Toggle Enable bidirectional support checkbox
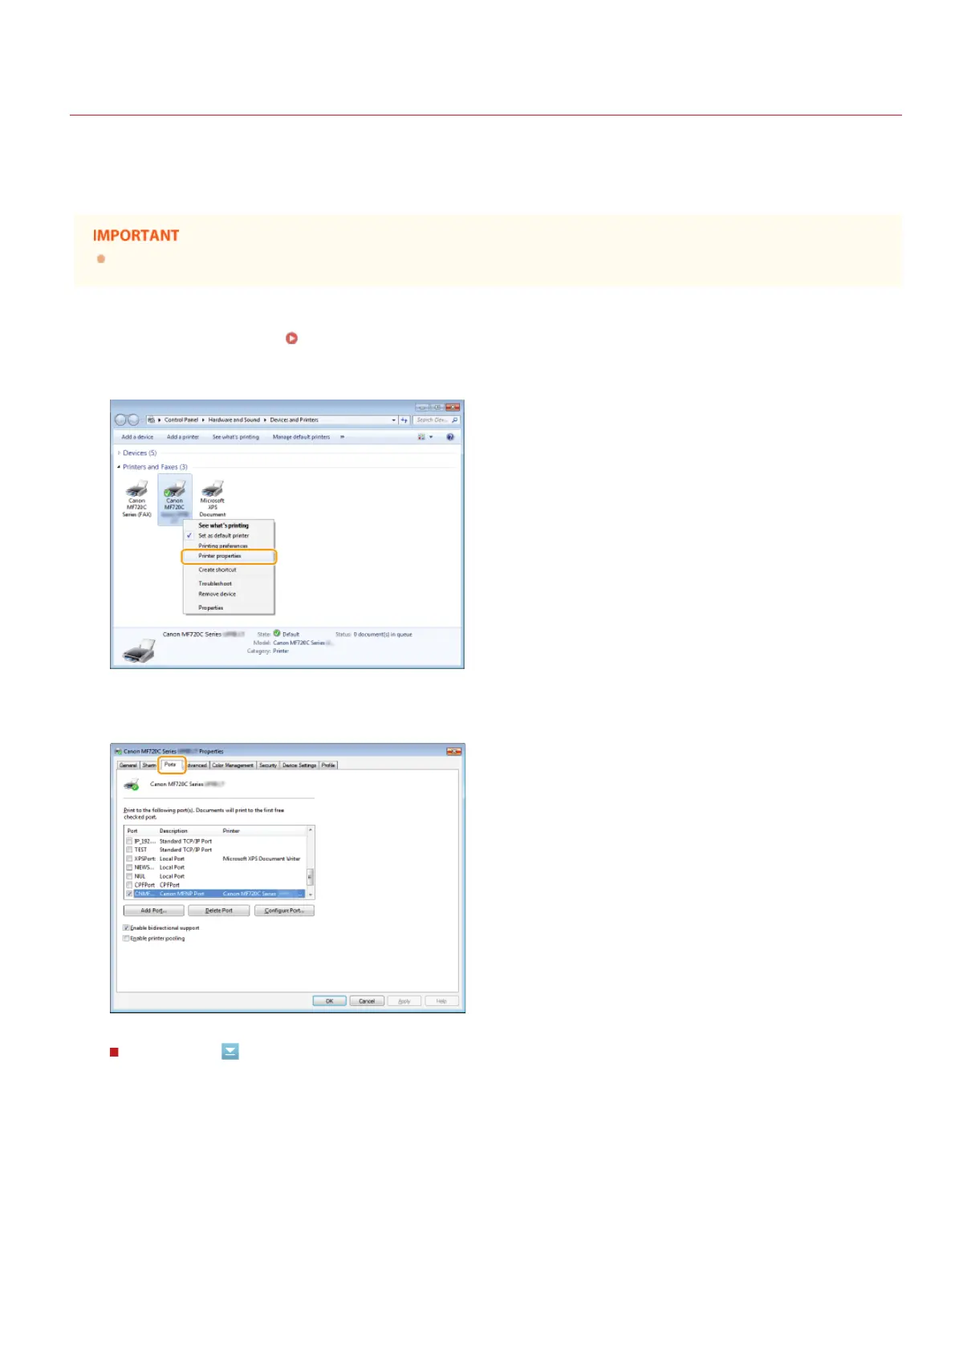The width and height of the screenshot is (955, 1351). (126, 928)
